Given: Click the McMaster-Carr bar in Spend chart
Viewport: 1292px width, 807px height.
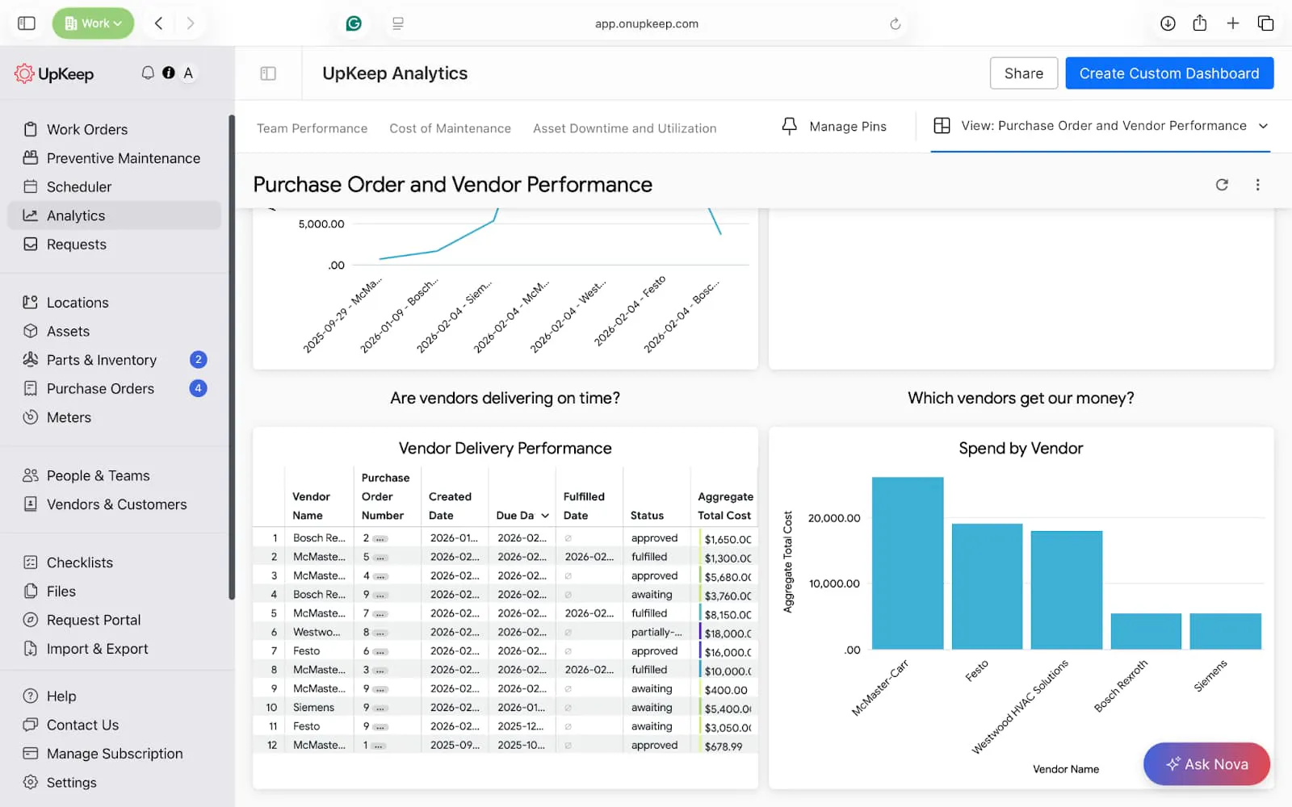Looking at the screenshot, I should (x=907, y=563).
